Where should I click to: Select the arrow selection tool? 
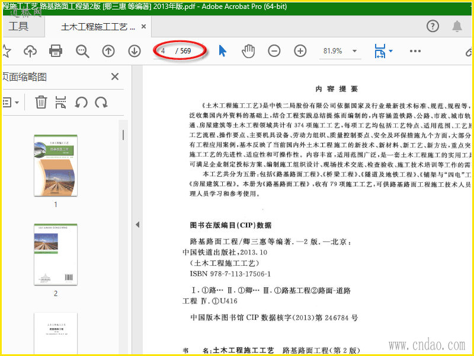click(x=223, y=51)
